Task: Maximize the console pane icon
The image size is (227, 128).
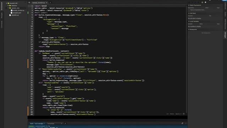Action: 182,123
